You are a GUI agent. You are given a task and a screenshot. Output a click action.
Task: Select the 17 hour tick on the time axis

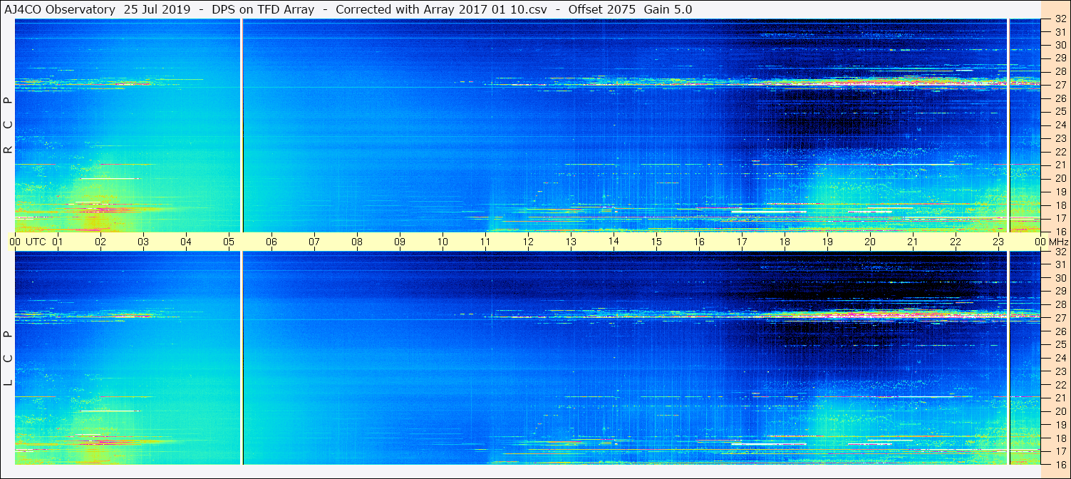click(742, 242)
